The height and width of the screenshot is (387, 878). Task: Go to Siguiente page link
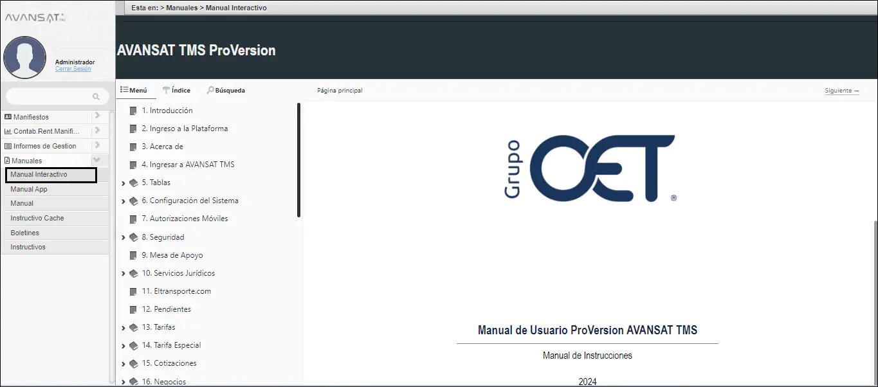(841, 91)
